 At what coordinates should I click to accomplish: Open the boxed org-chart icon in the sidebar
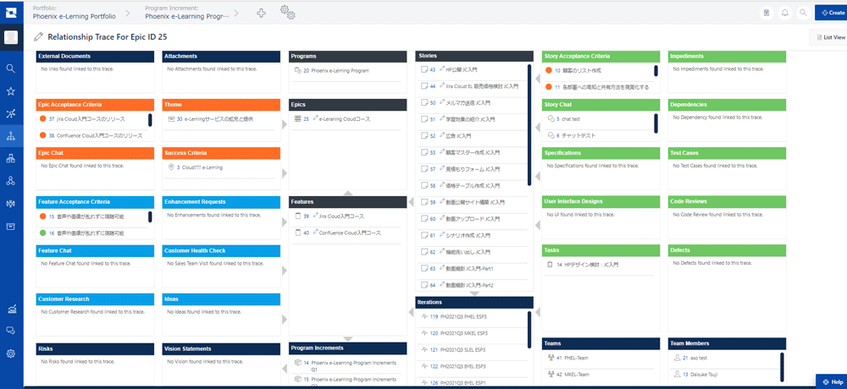11,159
